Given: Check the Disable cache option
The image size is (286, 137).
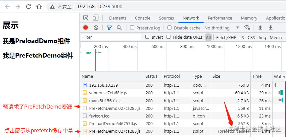Looking at the screenshot, I should coord(169,28).
